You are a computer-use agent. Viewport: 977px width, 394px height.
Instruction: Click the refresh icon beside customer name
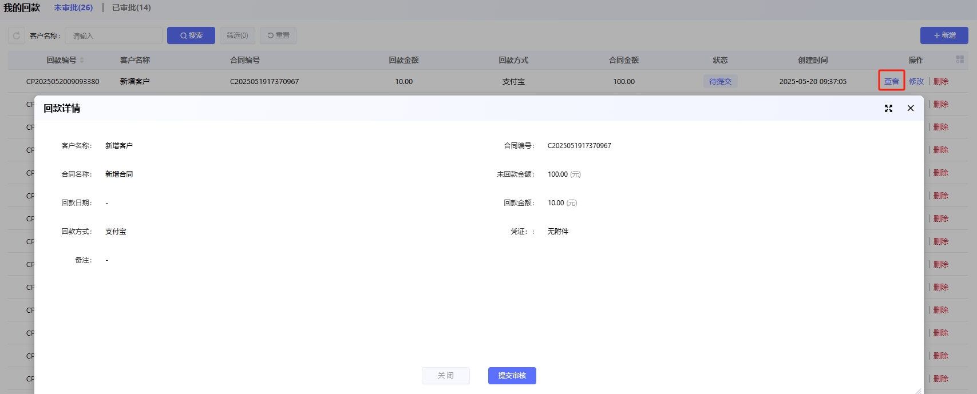(17, 35)
